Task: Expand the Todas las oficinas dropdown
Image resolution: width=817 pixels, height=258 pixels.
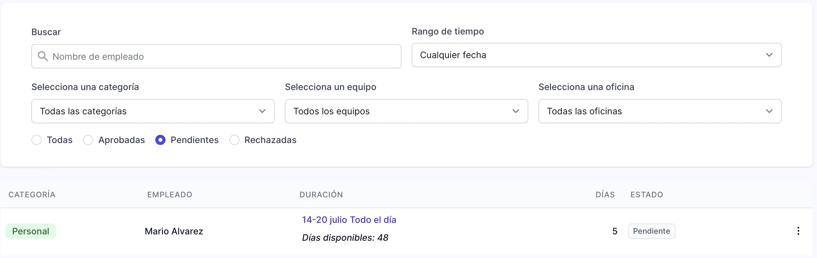Action: 659,111
